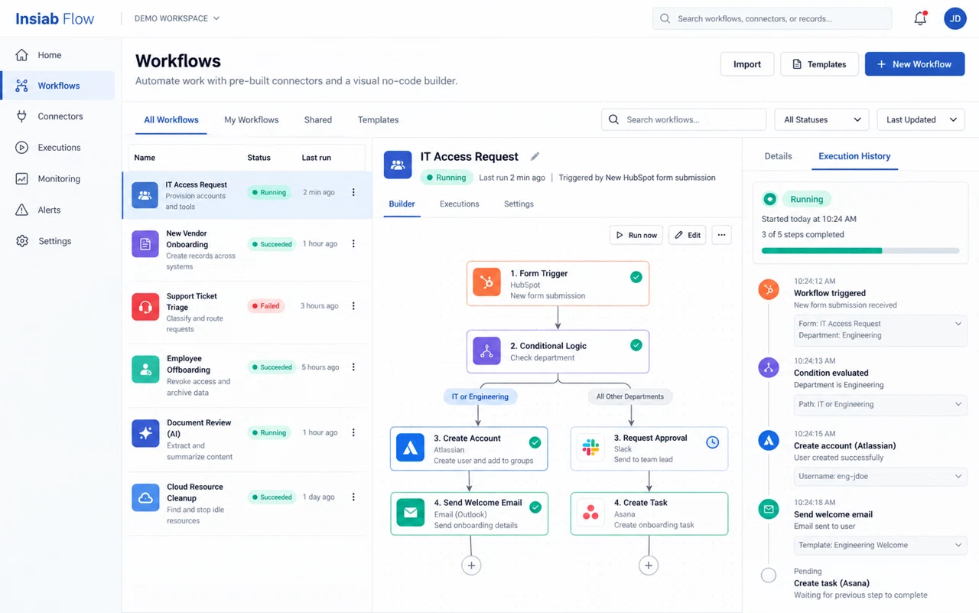This screenshot has height=613, width=979.
Task: Click the Slack icon in Request Approval step
Action: point(590,448)
